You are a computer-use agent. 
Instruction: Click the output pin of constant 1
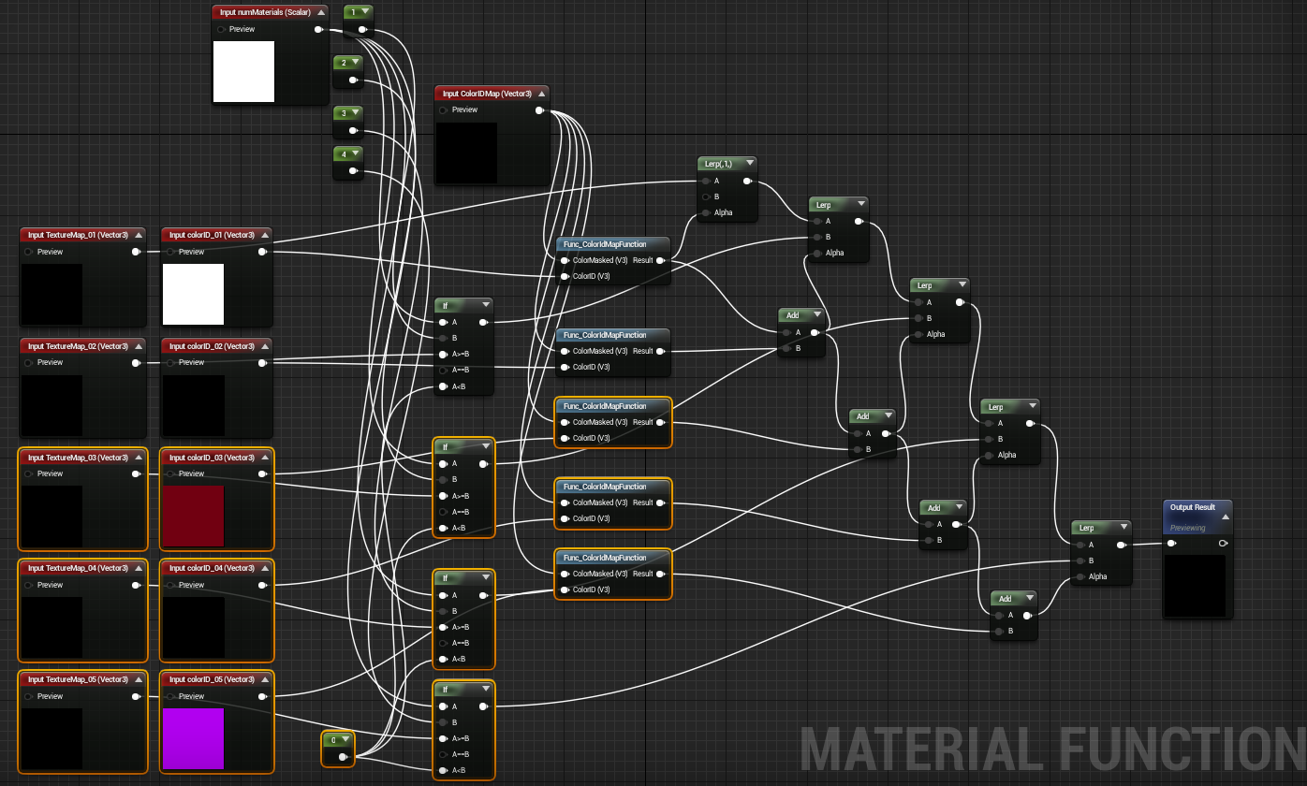point(361,30)
